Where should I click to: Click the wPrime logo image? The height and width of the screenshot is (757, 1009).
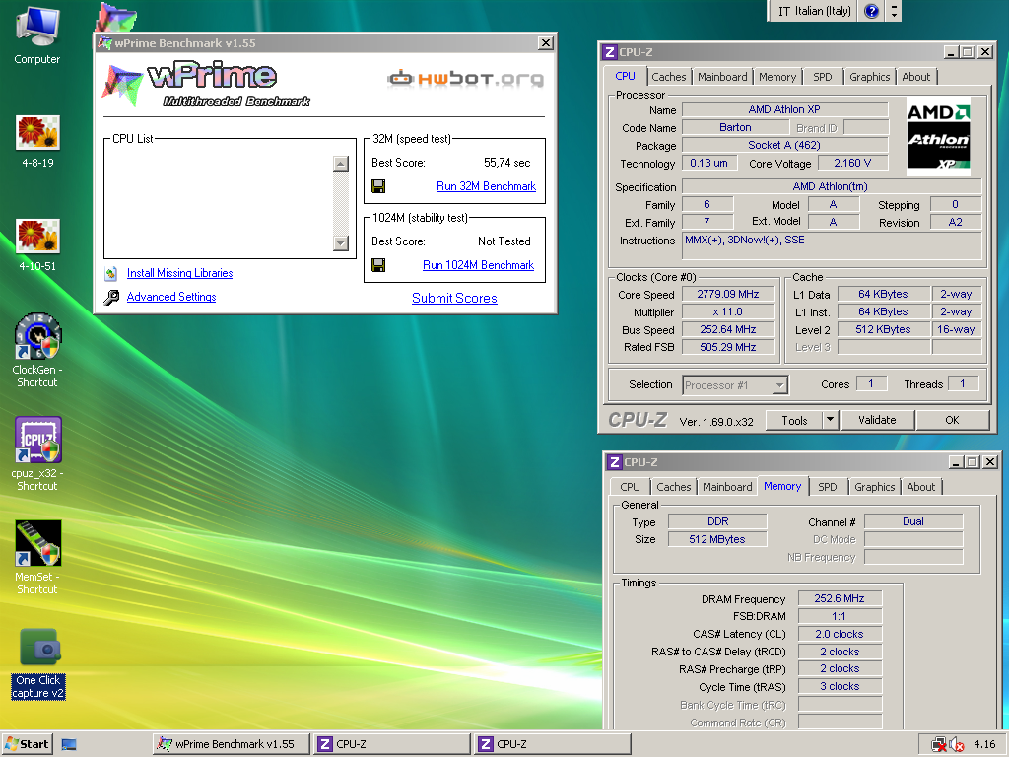point(205,85)
